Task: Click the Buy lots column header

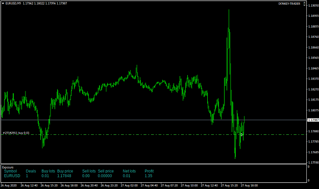Action: pos(48,171)
